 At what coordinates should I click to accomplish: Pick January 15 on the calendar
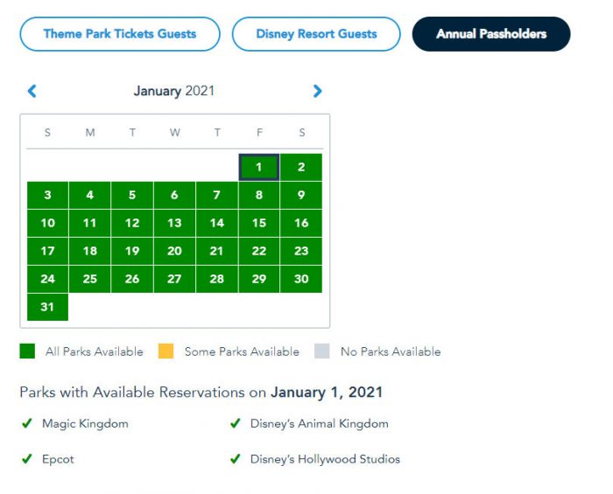(x=259, y=223)
